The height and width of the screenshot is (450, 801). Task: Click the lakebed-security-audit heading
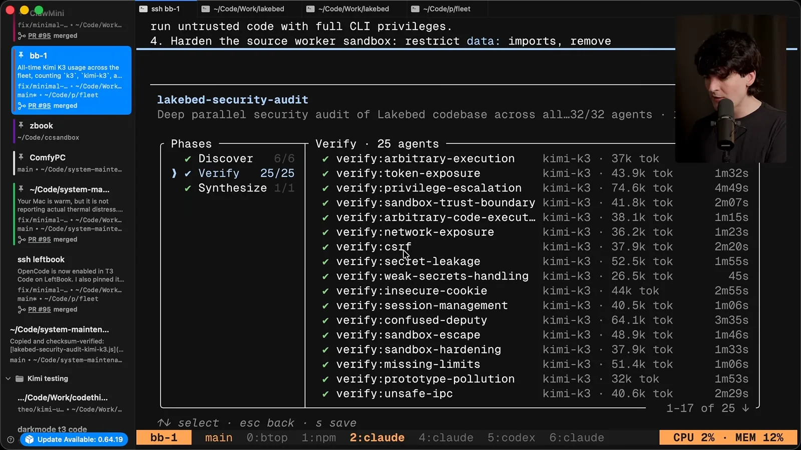point(233,100)
